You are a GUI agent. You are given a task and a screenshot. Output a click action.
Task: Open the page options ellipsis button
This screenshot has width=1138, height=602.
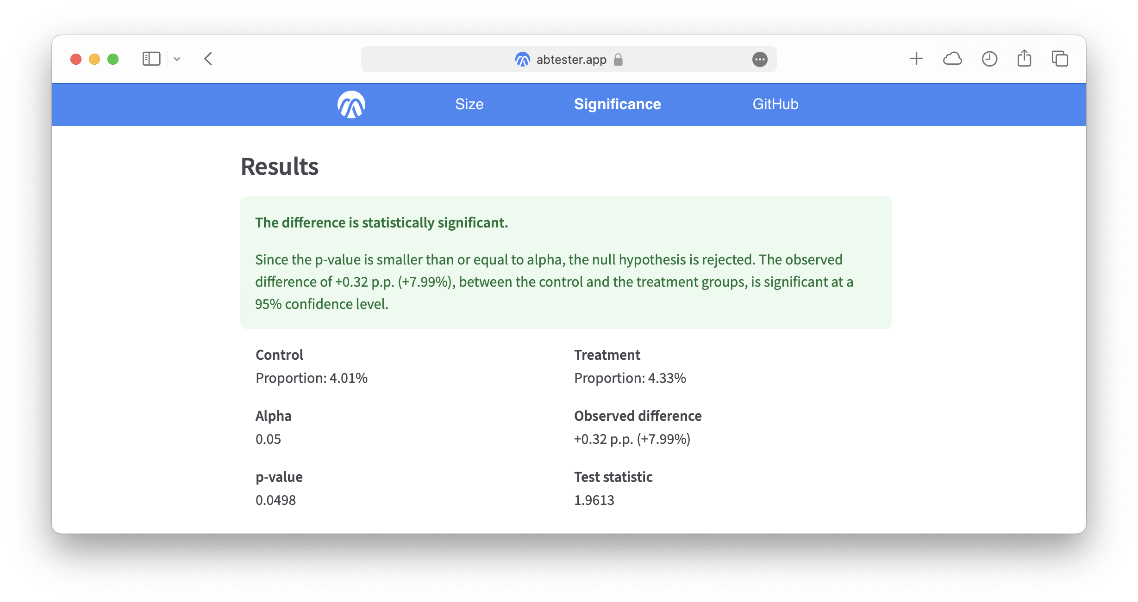[759, 60]
